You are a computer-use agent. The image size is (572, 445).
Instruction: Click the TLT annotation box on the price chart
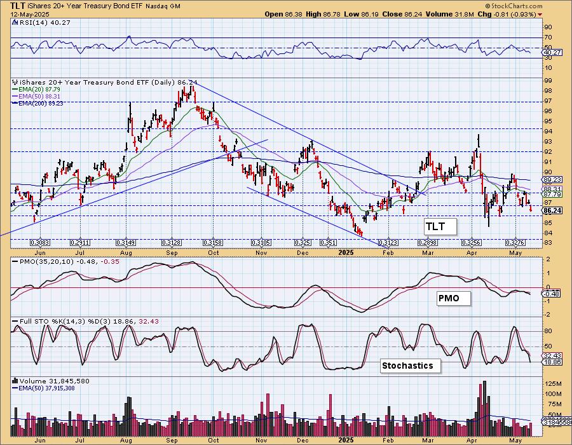click(x=440, y=226)
